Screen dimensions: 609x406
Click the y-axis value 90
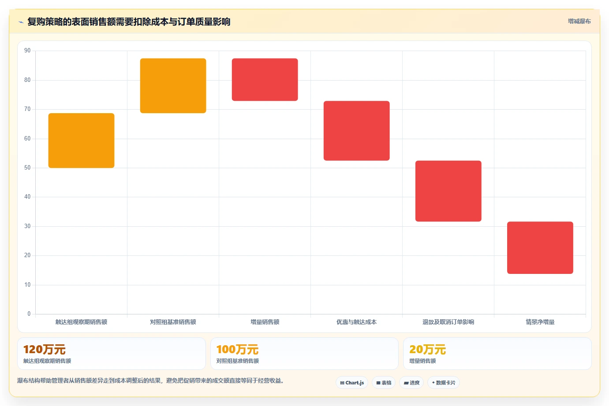tap(27, 51)
